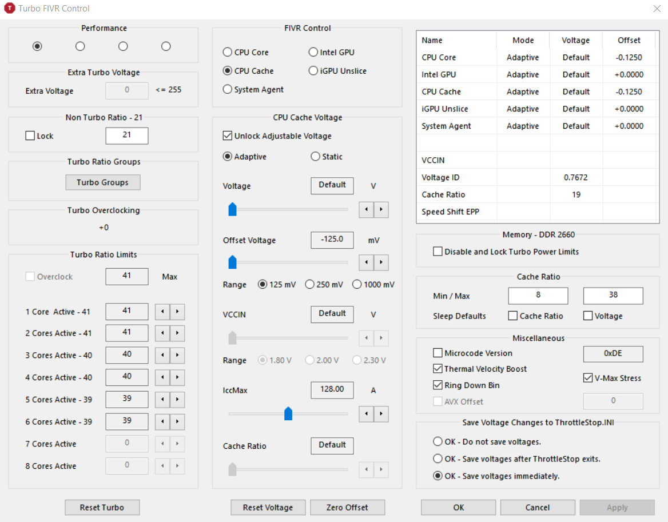668x522 pixels.
Task: Open the Turbo Groups button
Action: (x=103, y=182)
